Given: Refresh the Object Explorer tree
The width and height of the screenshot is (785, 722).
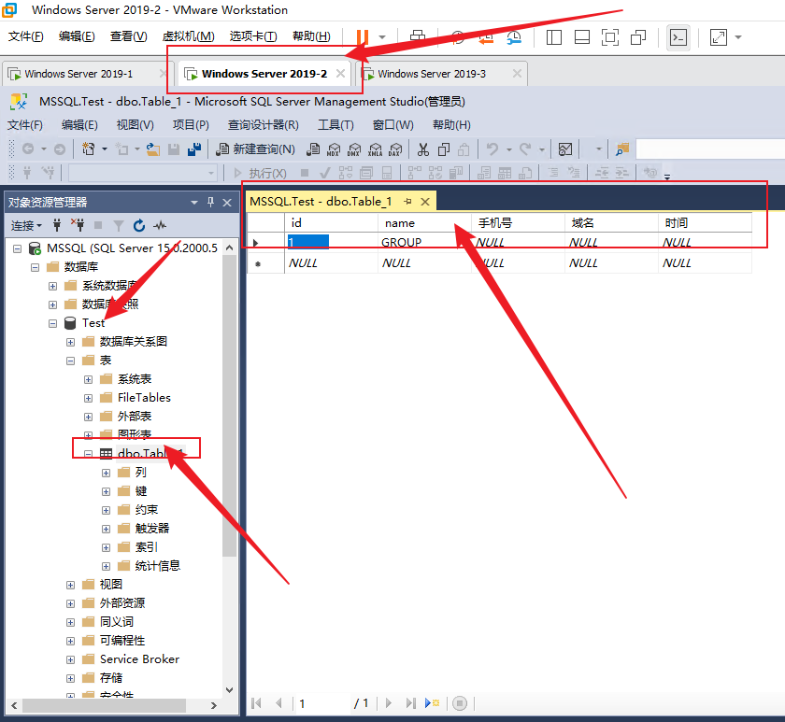Looking at the screenshot, I should [139, 226].
